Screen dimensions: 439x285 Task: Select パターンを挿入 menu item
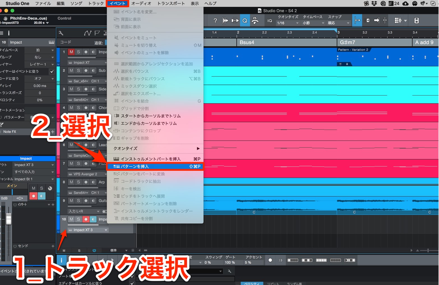point(155,166)
